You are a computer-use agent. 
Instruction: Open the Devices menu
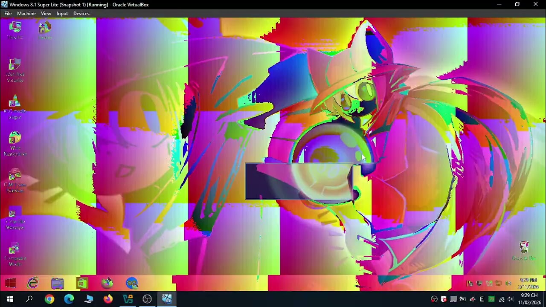point(81,14)
